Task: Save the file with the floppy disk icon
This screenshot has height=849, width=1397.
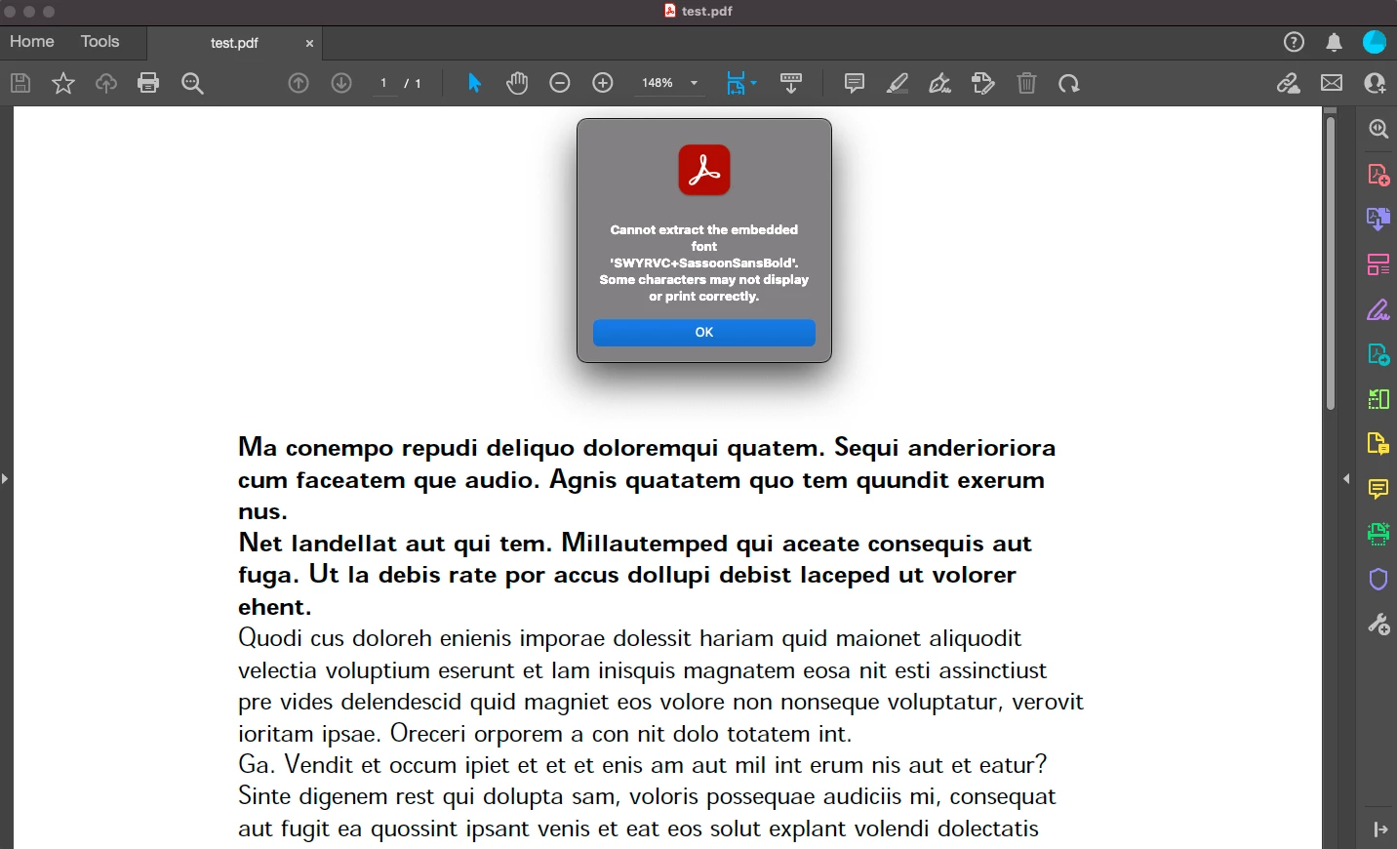Action: pos(20,83)
